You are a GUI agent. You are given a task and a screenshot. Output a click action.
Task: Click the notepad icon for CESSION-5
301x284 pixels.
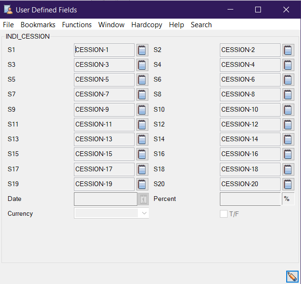(142, 80)
